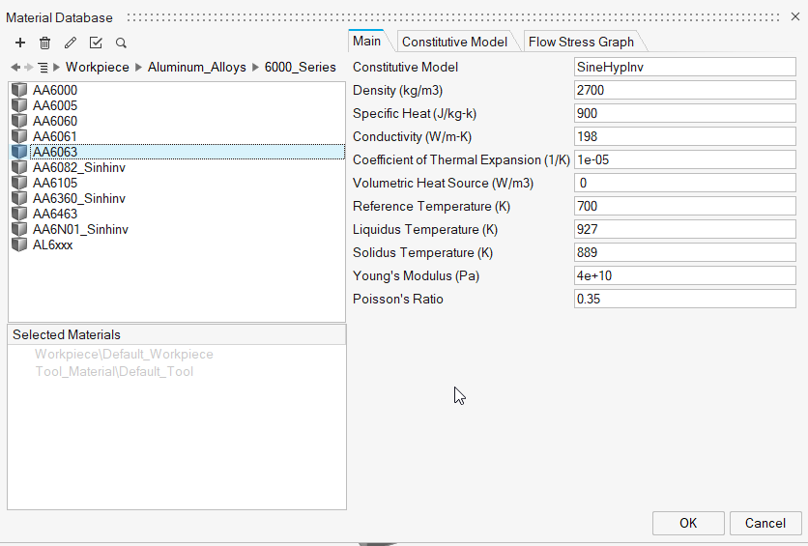Click the back navigation arrow
The image size is (808, 546).
point(14,68)
